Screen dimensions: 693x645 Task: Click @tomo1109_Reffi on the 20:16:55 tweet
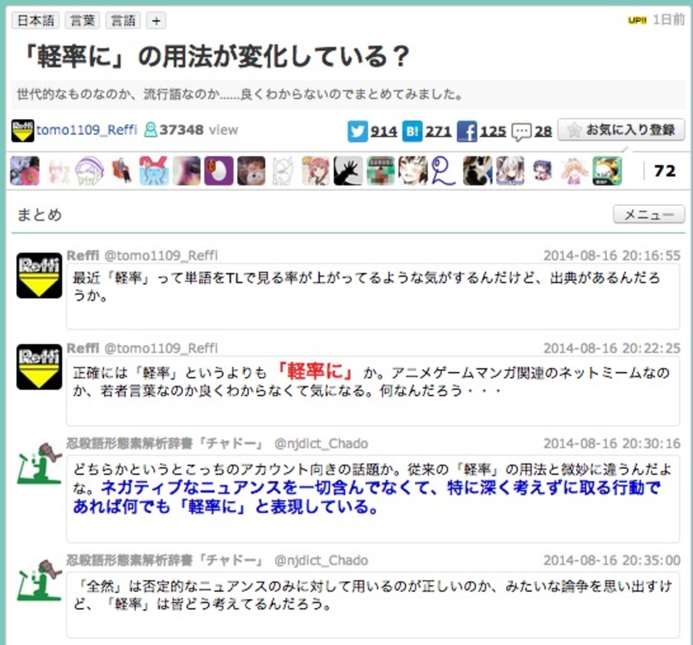click(x=161, y=256)
